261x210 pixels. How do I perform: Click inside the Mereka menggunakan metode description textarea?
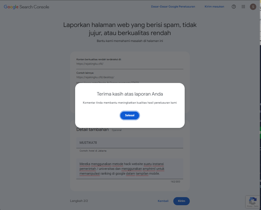(130, 169)
